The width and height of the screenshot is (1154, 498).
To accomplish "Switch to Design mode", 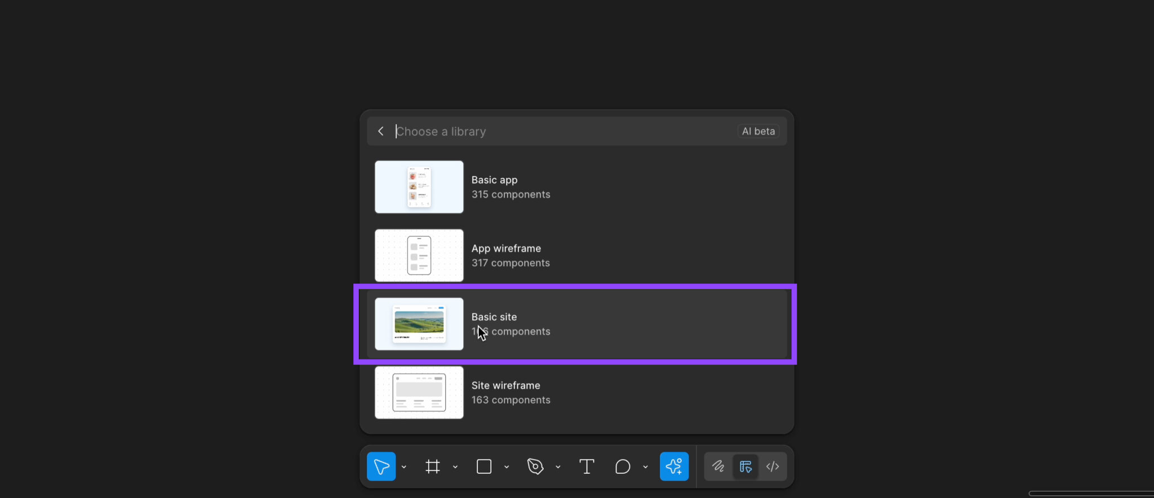I will click(x=745, y=466).
